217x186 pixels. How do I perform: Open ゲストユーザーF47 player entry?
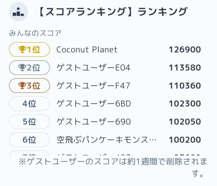tap(93, 86)
